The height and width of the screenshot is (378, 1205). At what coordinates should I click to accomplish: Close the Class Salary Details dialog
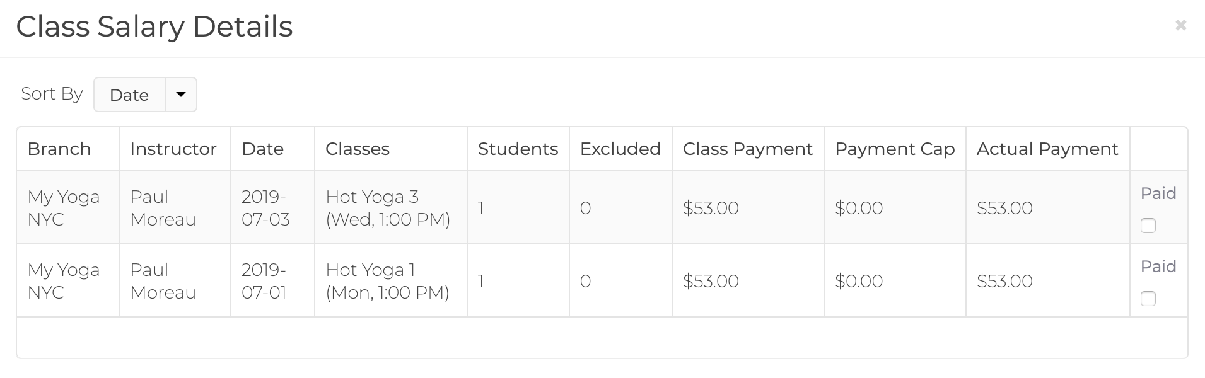[1180, 25]
